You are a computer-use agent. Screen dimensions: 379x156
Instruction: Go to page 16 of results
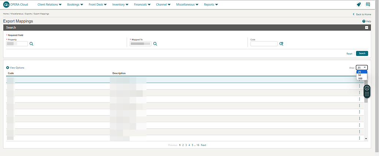(198, 145)
